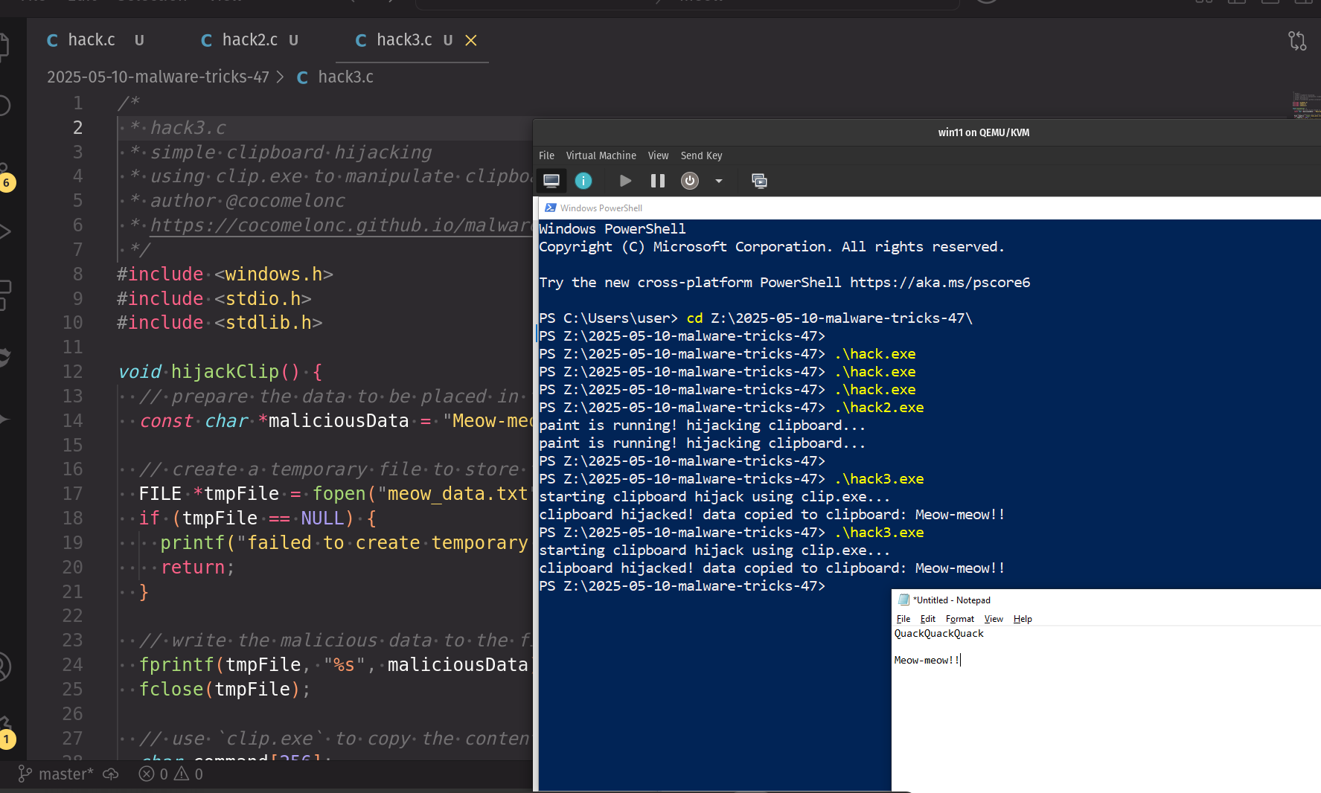The image size is (1321, 793).
Task: Show virtual hardware details info icon
Action: pyautogui.click(x=583, y=181)
